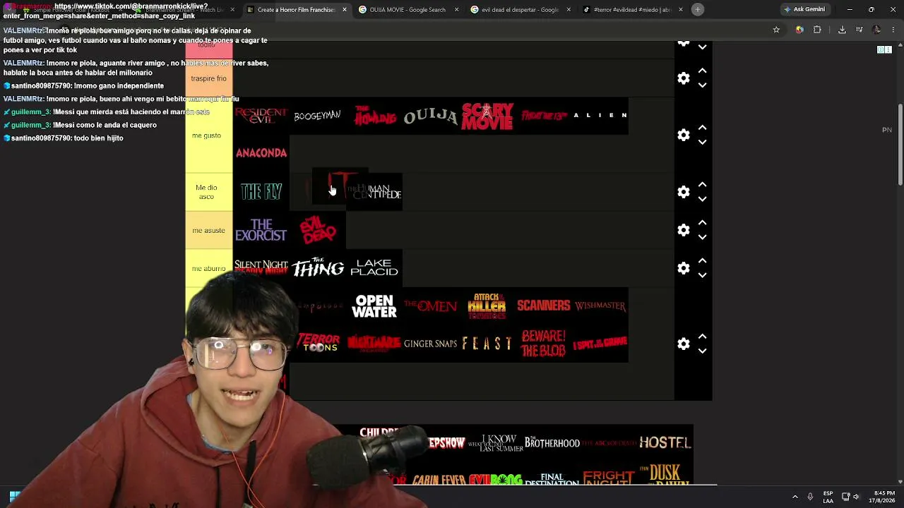Pick the Scary Movie logo tile
Viewport: 904px width, 508px height.
487,116
